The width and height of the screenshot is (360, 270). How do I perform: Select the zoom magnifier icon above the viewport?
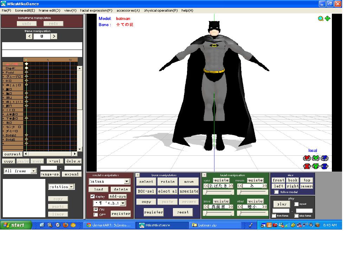(x=321, y=19)
